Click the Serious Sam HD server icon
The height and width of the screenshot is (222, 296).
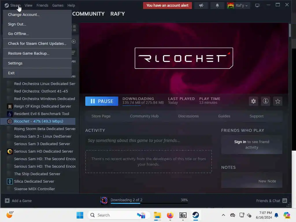coord(10,151)
